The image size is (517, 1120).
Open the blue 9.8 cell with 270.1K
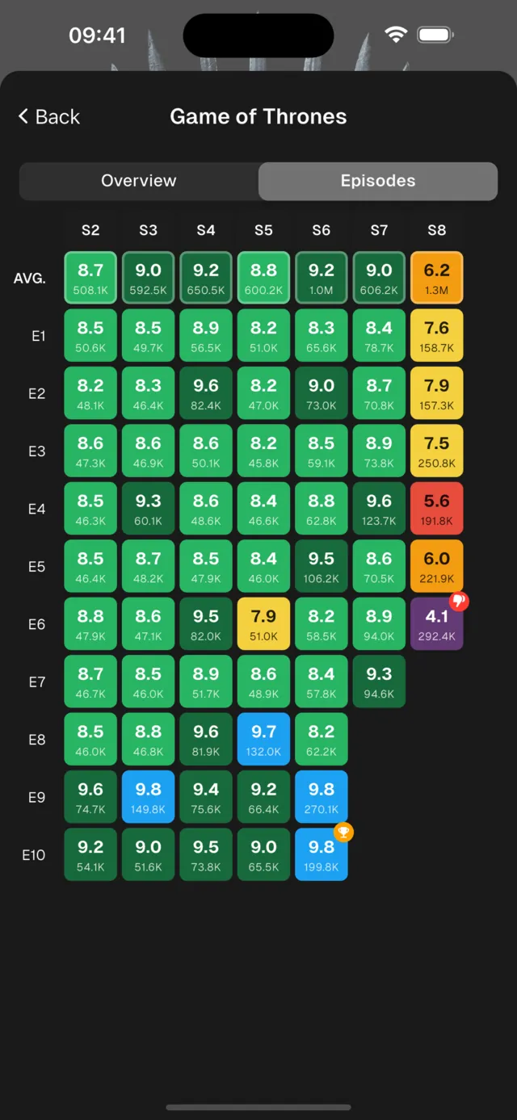(x=322, y=797)
